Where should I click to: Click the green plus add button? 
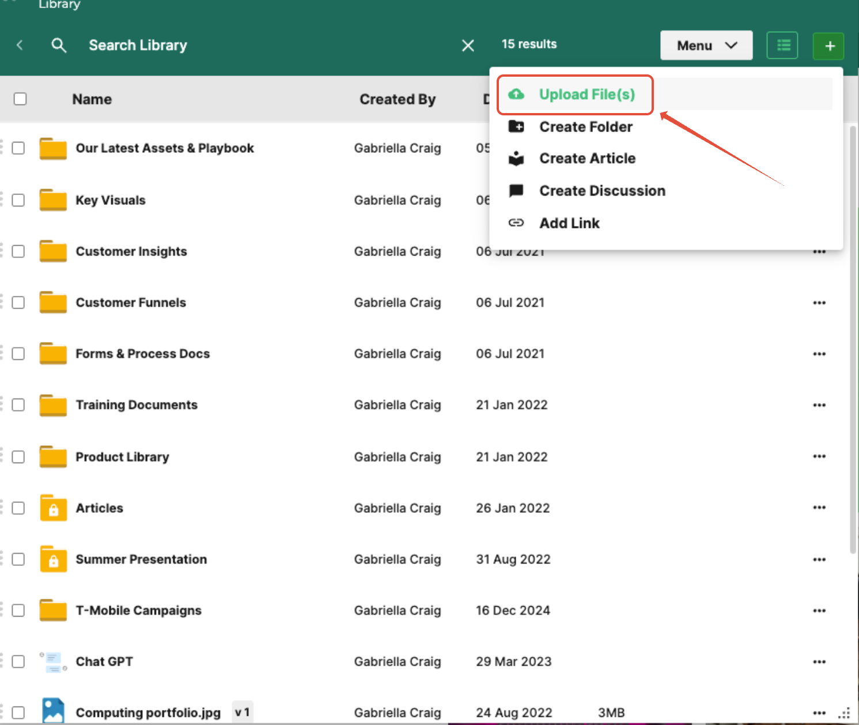point(829,46)
